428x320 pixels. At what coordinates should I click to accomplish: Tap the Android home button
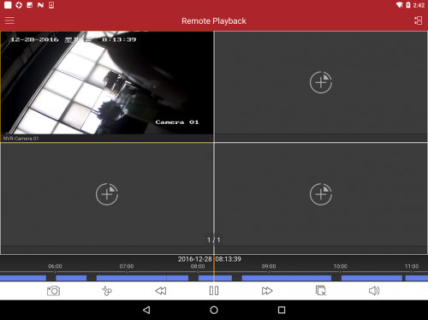click(x=214, y=310)
